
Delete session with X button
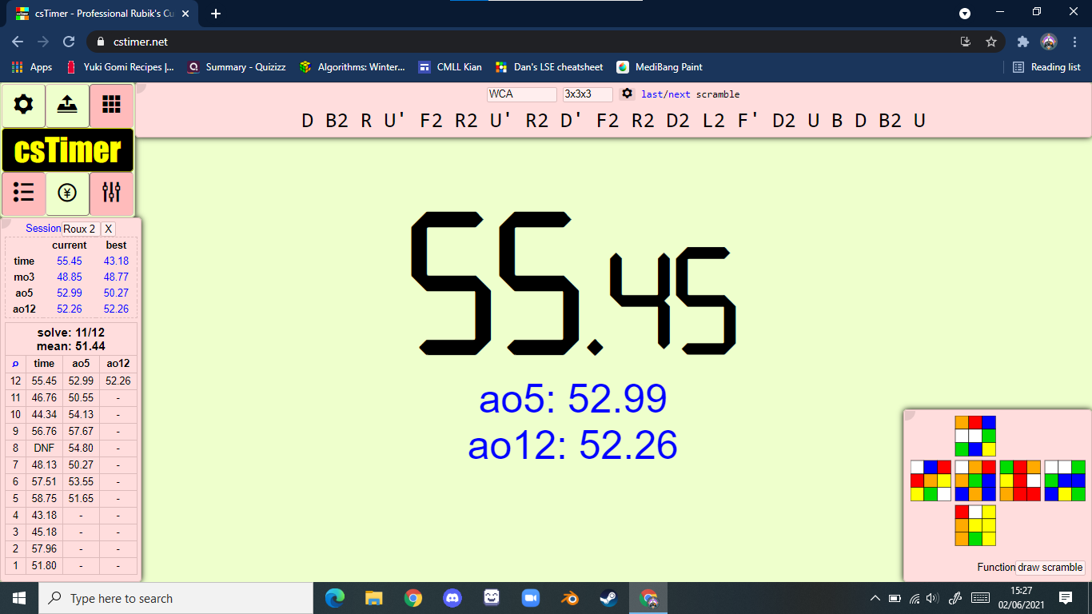tap(109, 229)
